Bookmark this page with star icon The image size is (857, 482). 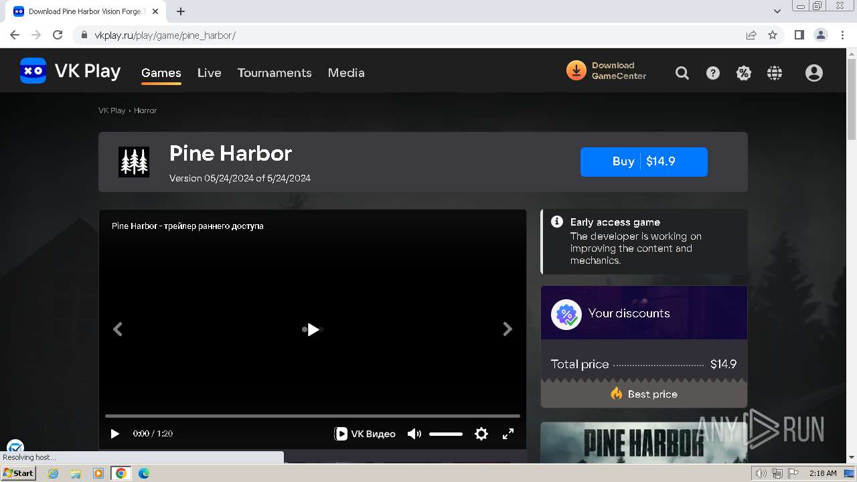click(x=773, y=35)
